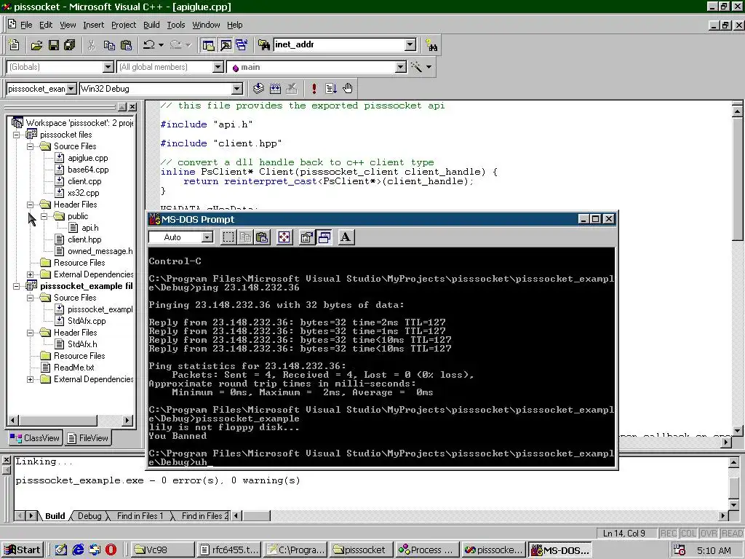Click the Find in Files binoculars icon
The image size is (745, 559).
263,45
